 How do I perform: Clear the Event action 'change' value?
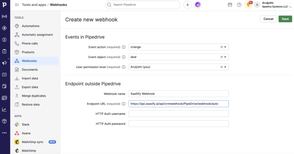click(221, 47)
